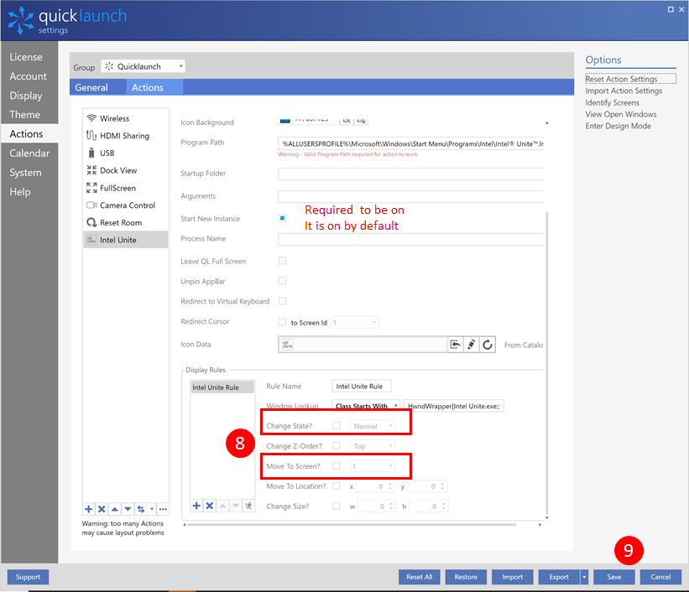This screenshot has height=592, width=689.
Task: Open the Calendar section in sidebar
Action: point(29,153)
